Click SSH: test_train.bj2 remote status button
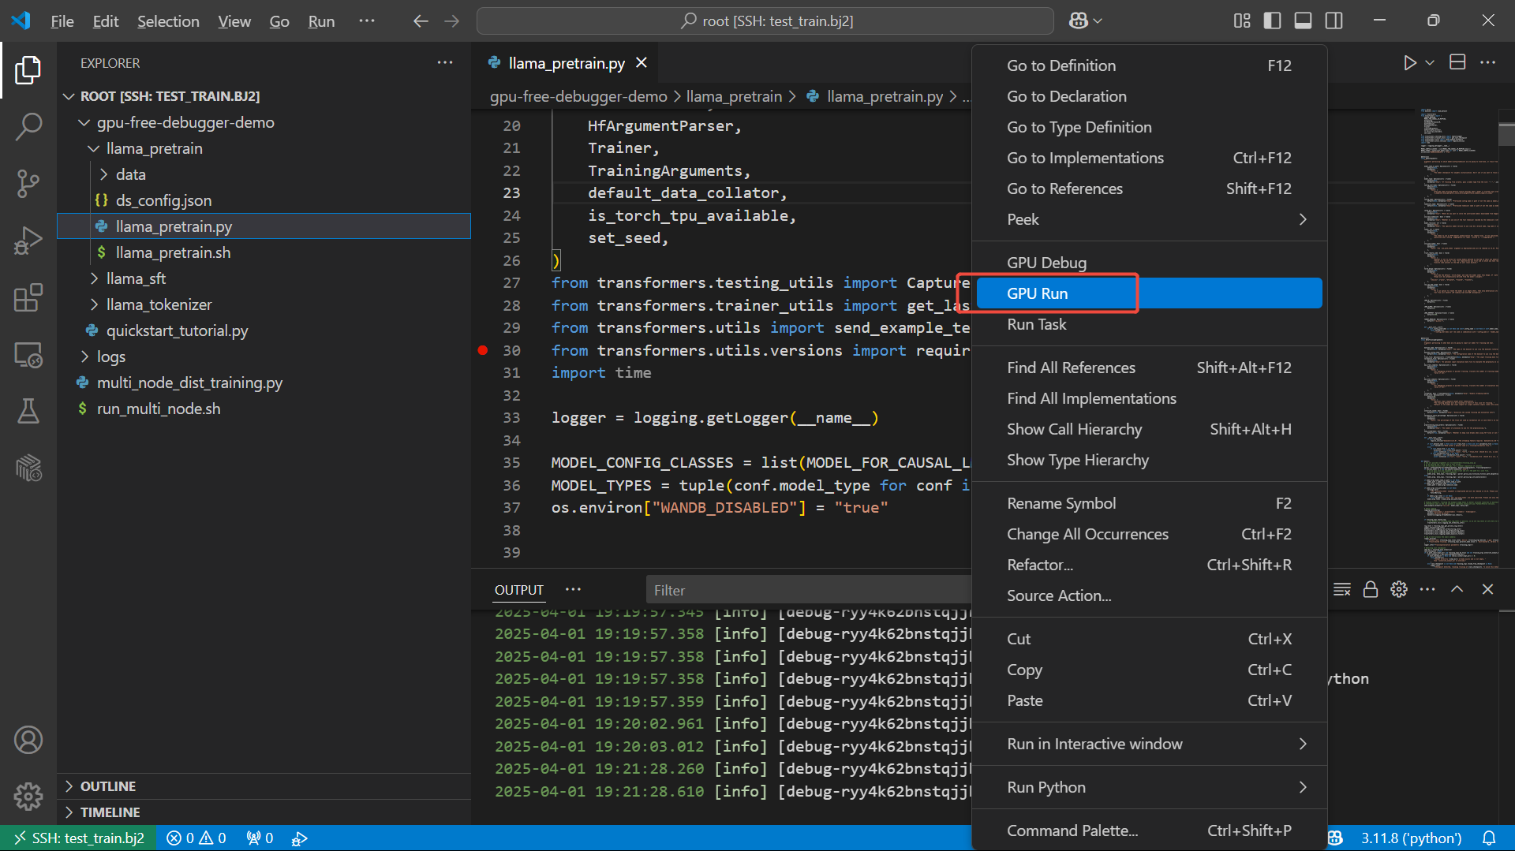This screenshot has width=1515, height=851. click(79, 838)
